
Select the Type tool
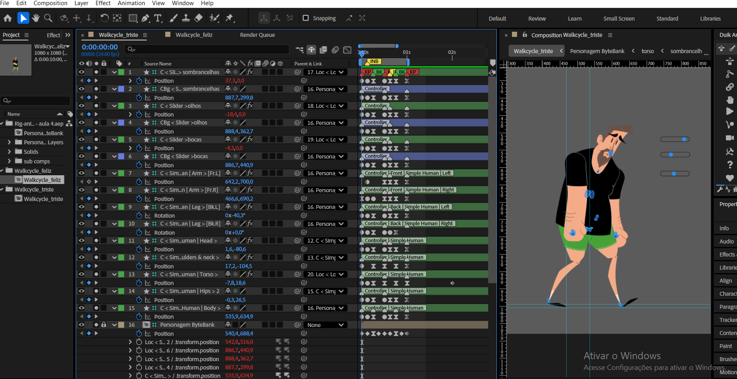(158, 18)
